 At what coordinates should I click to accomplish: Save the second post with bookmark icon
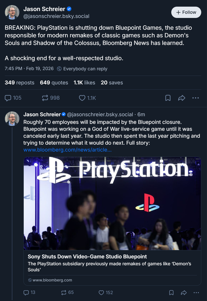171,293
